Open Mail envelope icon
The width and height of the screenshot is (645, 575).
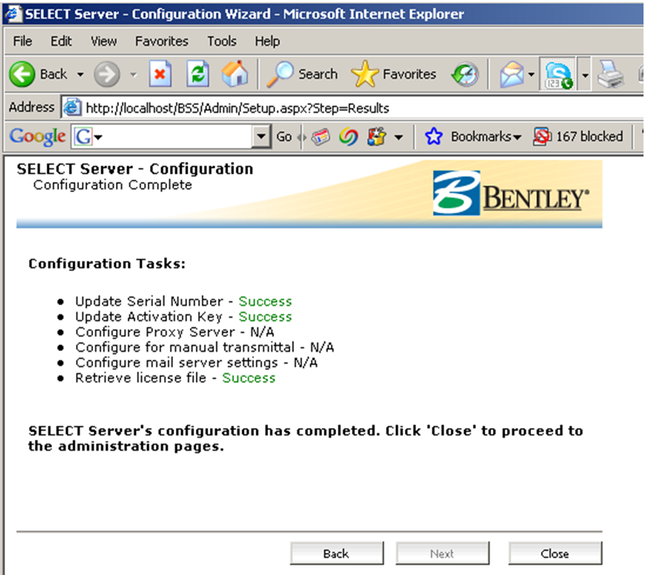[511, 75]
